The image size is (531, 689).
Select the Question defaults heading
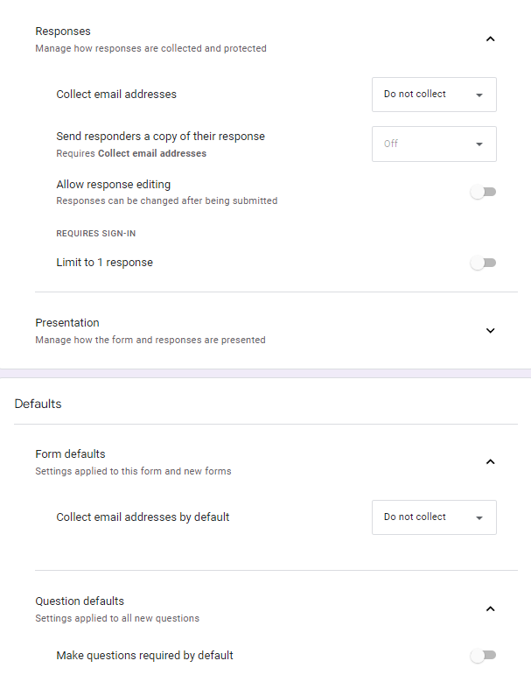[x=80, y=601]
